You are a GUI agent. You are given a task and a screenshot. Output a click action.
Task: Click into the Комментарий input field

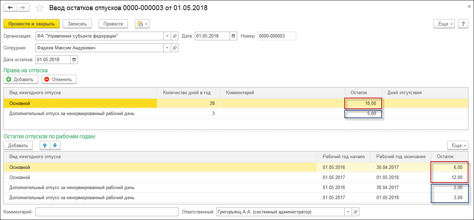coord(107,212)
